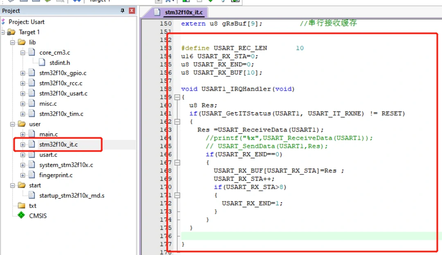Fold the RXNE if-block at line 162

(177, 122)
